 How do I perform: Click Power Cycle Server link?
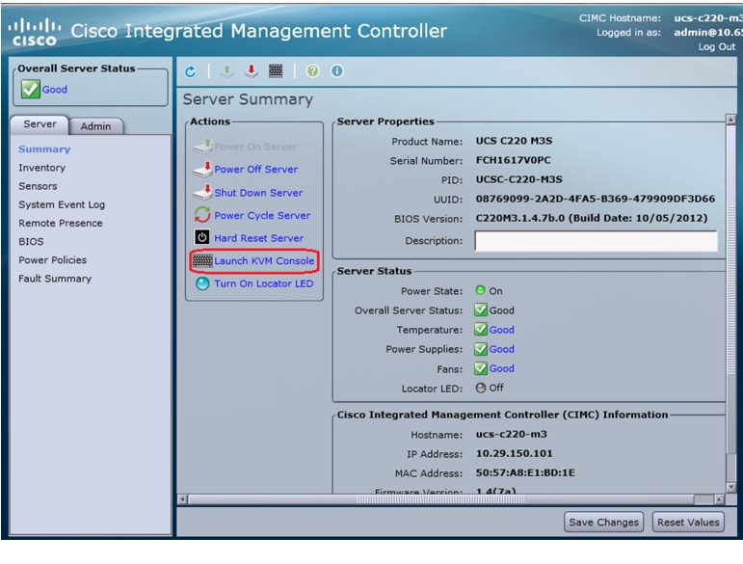point(262,216)
